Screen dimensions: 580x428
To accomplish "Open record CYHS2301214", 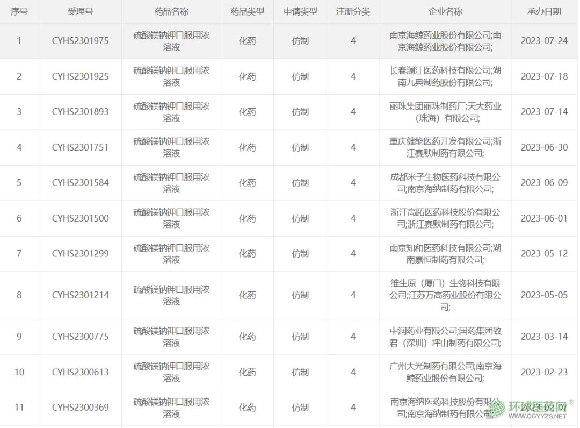I will click(80, 295).
